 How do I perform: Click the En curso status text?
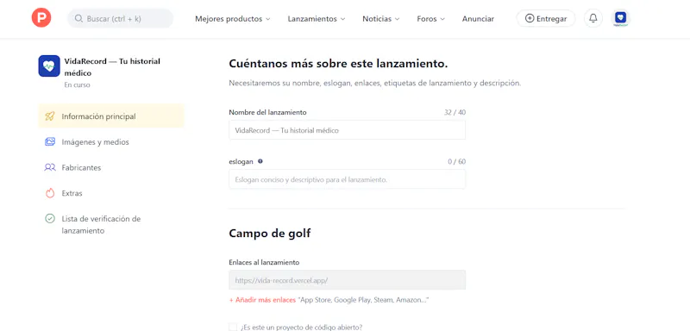pos(77,84)
